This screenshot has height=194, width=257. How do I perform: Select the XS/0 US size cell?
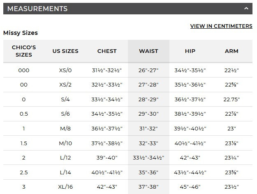[65, 70]
